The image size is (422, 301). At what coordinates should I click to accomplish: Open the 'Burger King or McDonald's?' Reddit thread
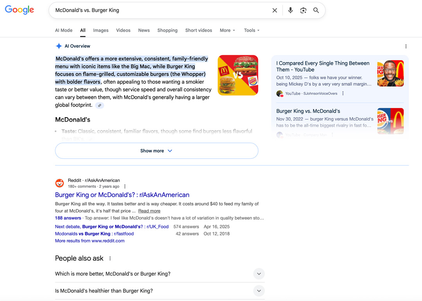pyautogui.click(x=122, y=195)
